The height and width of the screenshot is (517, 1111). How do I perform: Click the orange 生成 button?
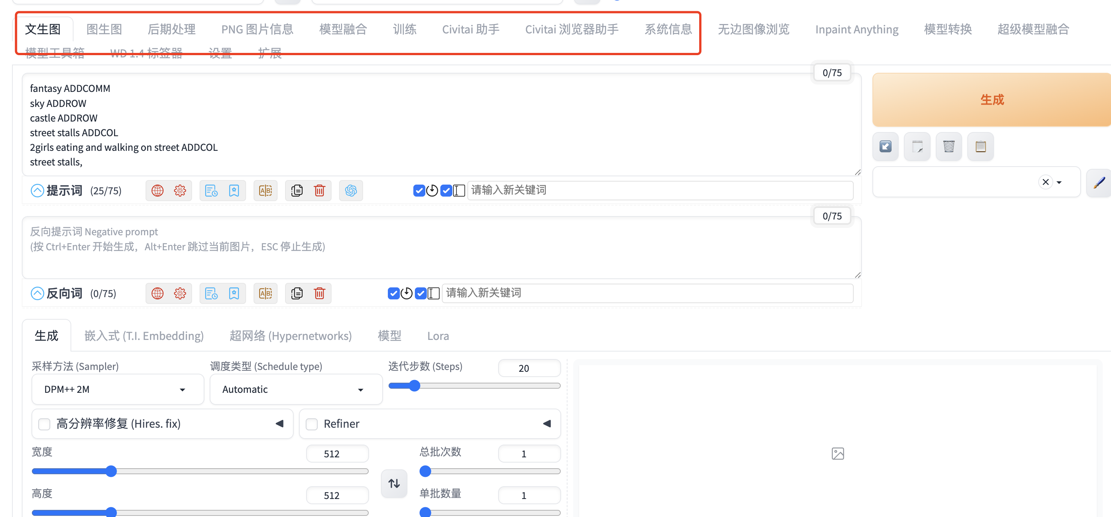991,100
